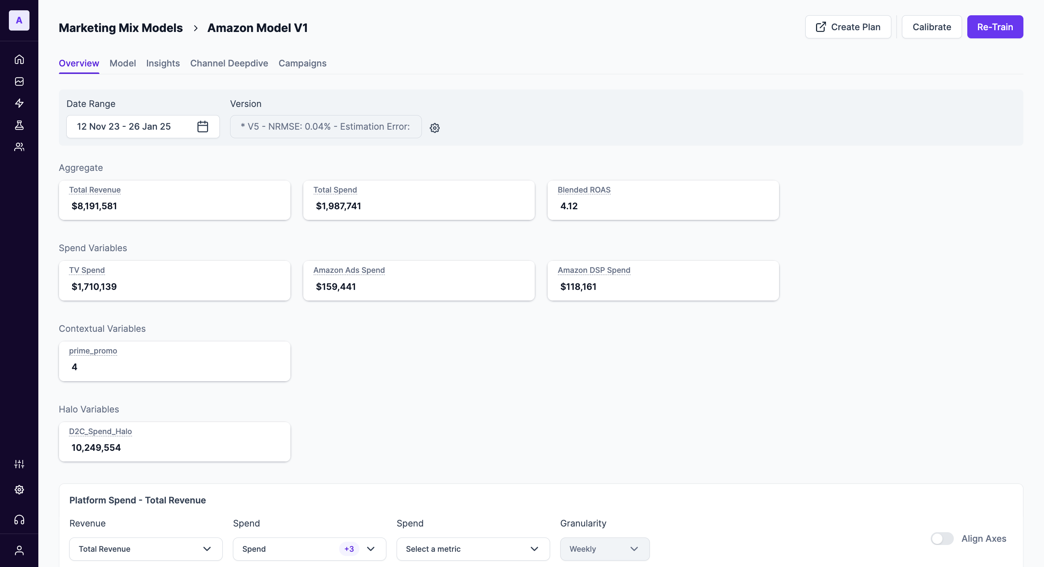The width and height of the screenshot is (1044, 567).
Task: Open the headset support icon
Action: pyautogui.click(x=19, y=519)
